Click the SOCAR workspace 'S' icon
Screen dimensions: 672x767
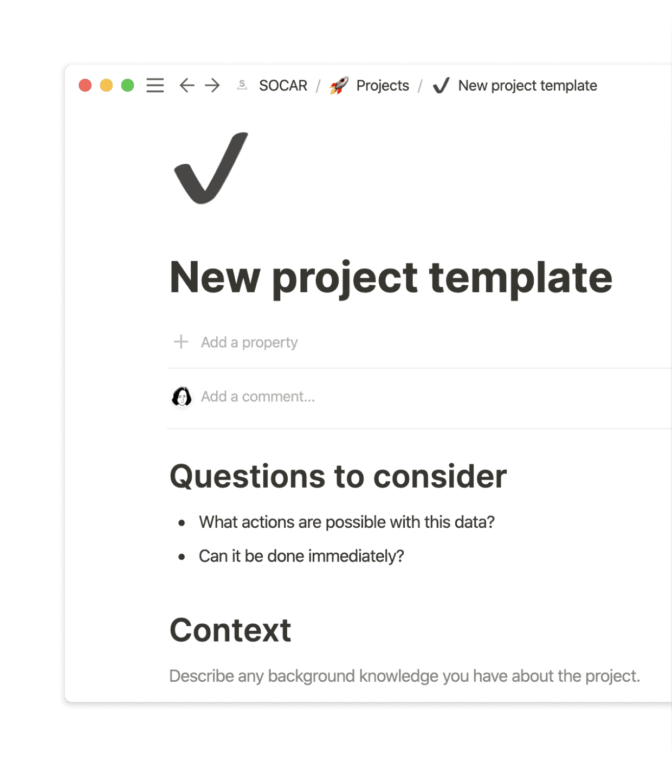point(242,85)
